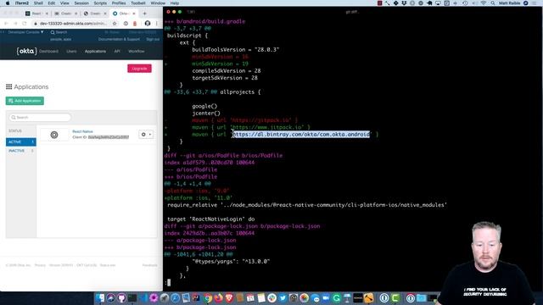Open the React Native application link
The height and width of the screenshot is (305, 543).
pos(83,131)
